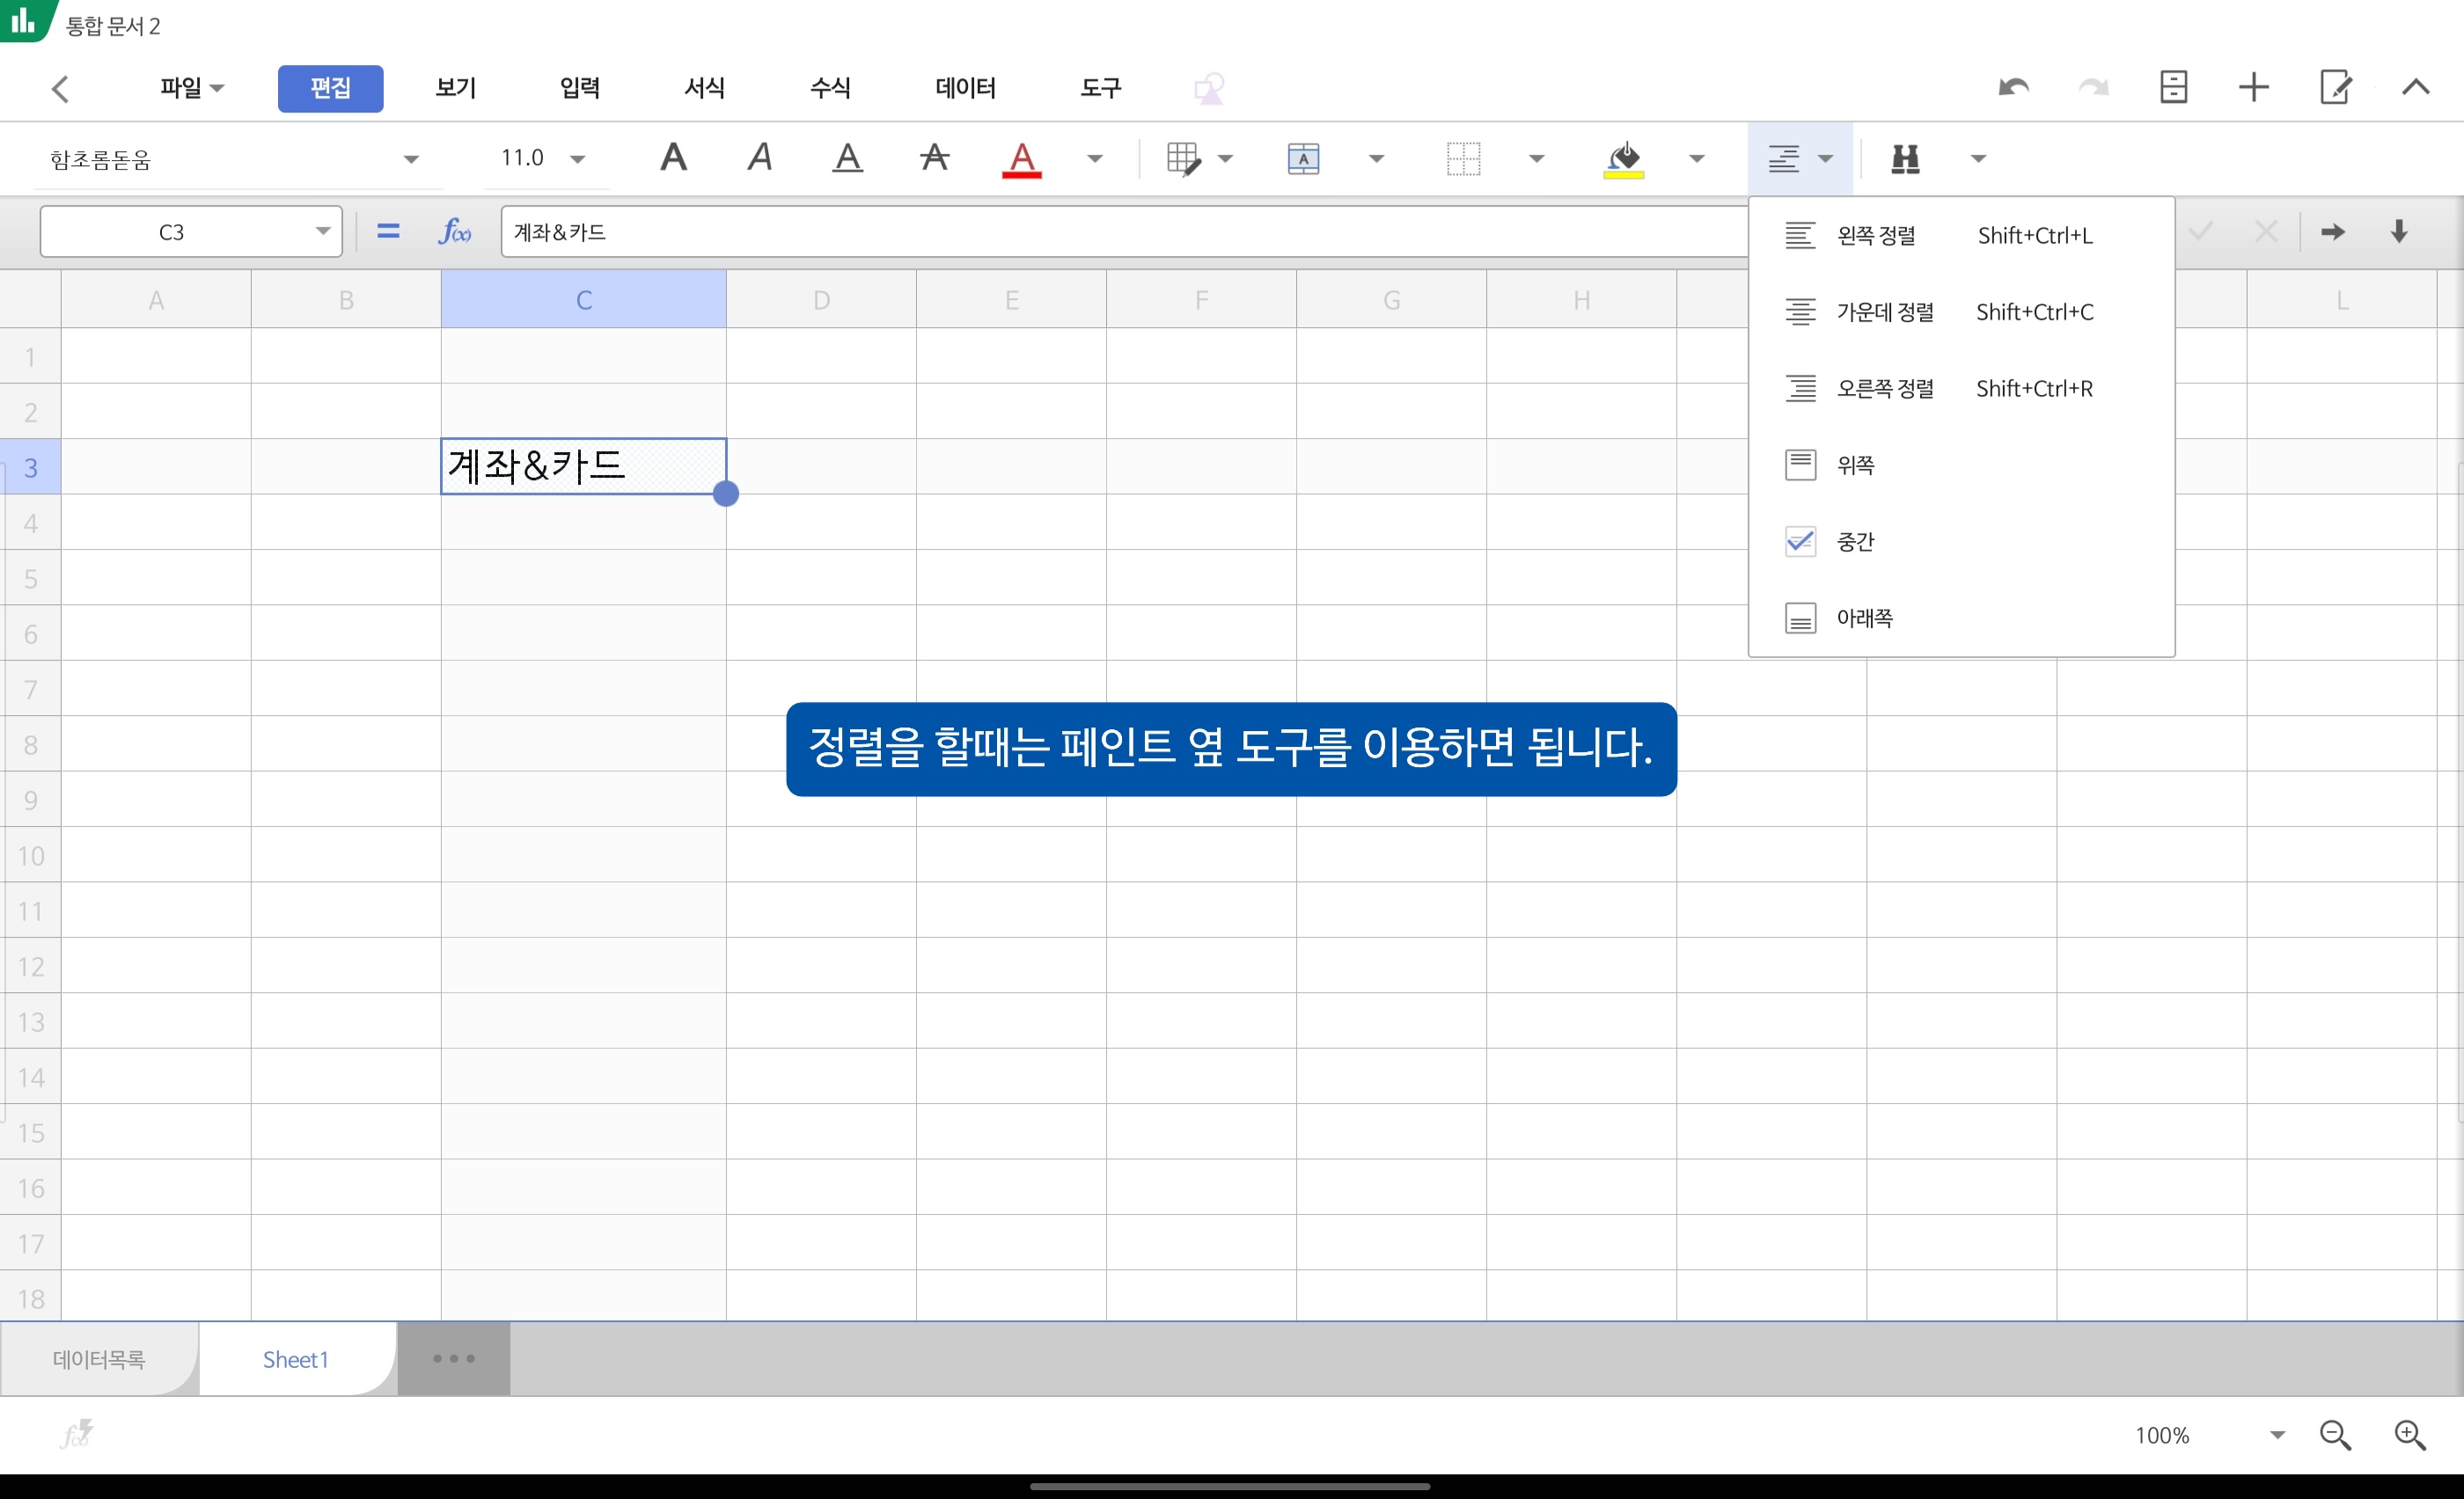Apply underline text formatting

tap(847, 157)
